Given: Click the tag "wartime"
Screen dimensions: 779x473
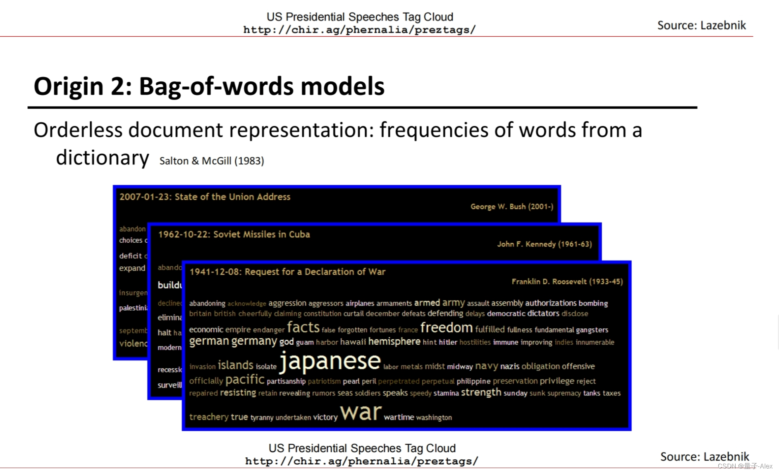Looking at the screenshot, I should tap(399, 417).
